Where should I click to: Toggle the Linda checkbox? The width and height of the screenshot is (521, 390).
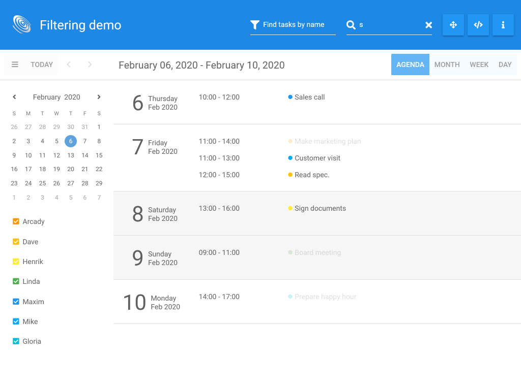click(16, 281)
